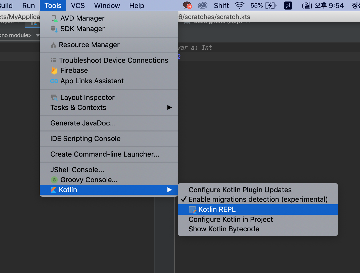360x273 pixels.
Task: Click the Creative Cloud icon in menu bar
Action: click(203, 5)
